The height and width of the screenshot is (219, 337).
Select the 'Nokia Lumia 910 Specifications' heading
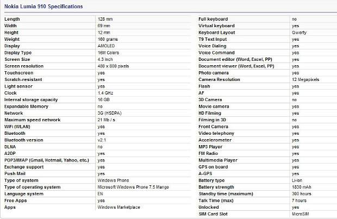tap(43, 7)
